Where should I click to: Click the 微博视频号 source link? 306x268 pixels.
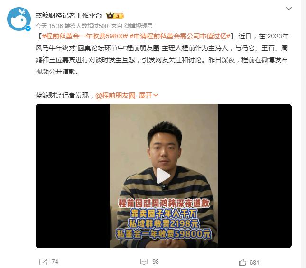pyautogui.click(x=139, y=26)
